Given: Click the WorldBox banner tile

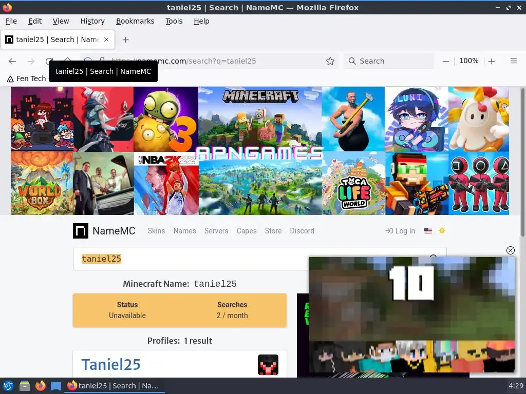Looking at the screenshot, I should 42,183.
